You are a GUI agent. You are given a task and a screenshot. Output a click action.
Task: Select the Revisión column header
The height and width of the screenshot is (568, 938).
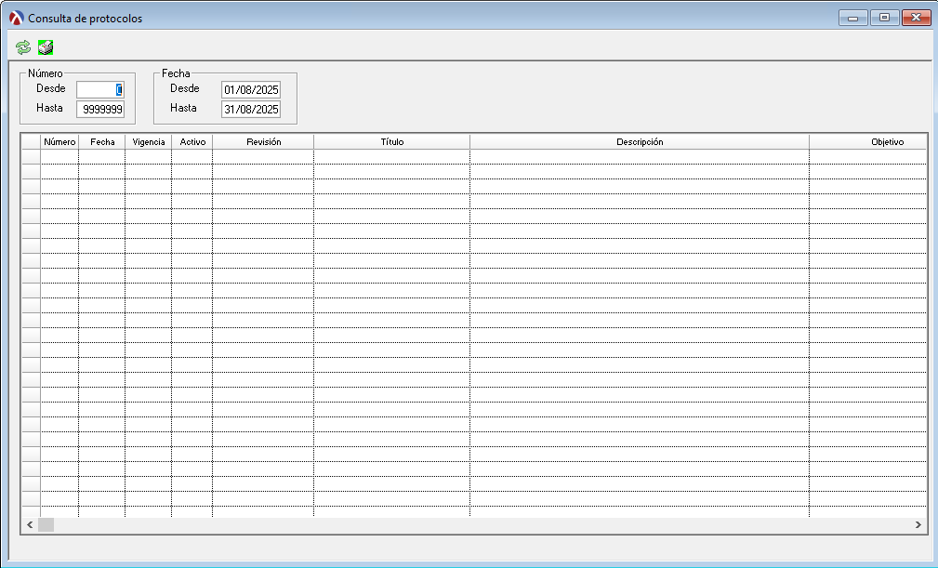pyautogui.click(x=263, y=142)
